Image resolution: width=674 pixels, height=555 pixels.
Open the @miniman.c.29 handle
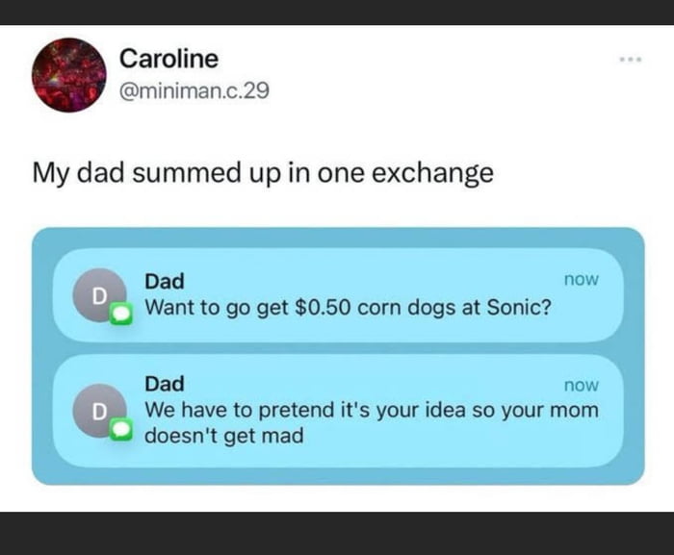click(x=194, y=90)
